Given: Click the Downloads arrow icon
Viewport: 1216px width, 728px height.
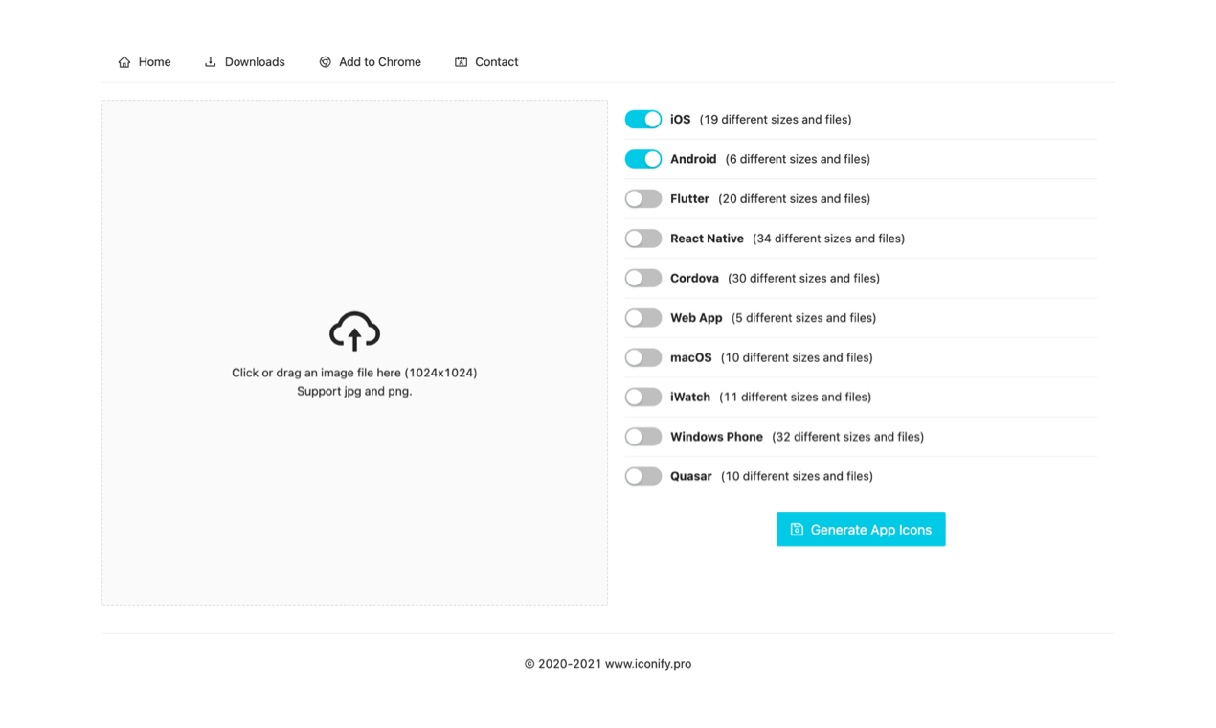Looking at the screenshot, I should click(209, 61).
